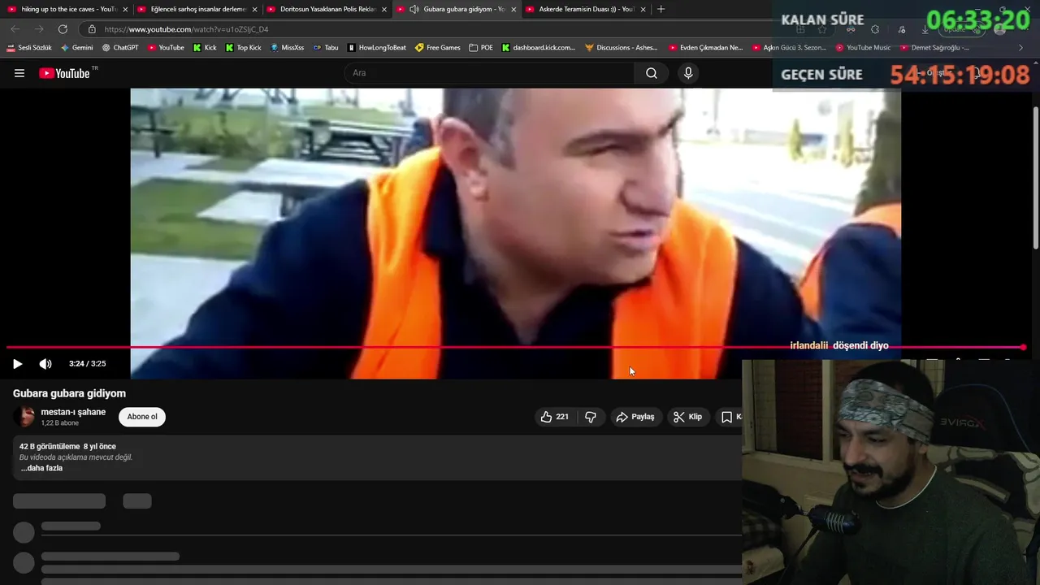Open the Gemini bookmark
Screen dimensions: 1040x585
pyautogui.click(x=77, y=48)
